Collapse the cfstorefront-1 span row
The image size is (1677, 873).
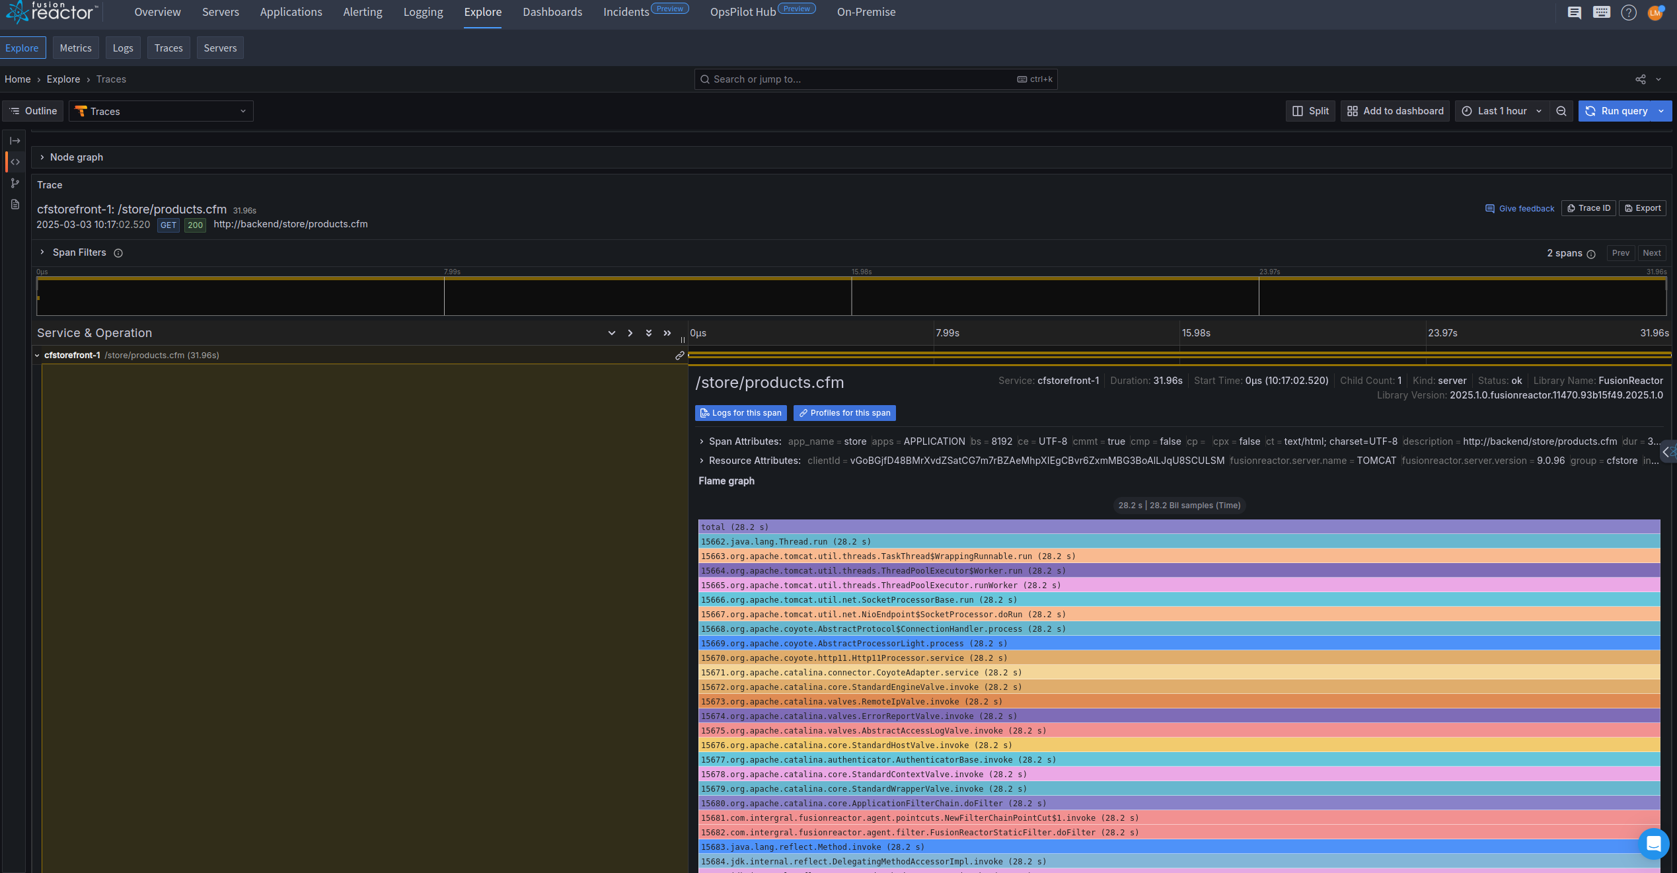click(38, 356)
